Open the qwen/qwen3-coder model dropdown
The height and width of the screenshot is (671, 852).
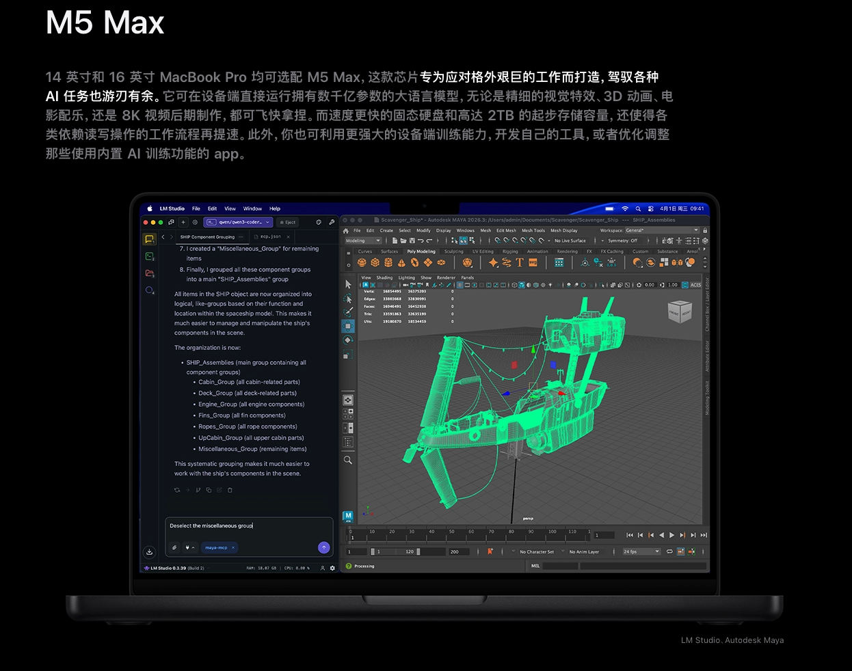(239, 222)
